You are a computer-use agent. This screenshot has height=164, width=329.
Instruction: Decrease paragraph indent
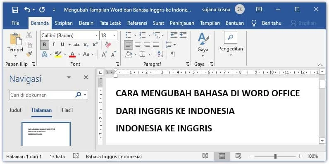pos(174,35)
